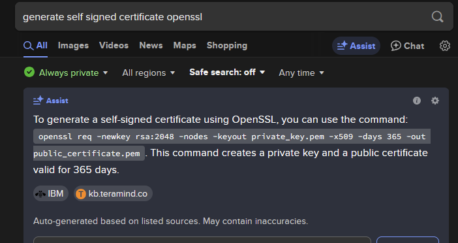
Task: Click the Assist button in the top bar
Action: (356, 46)
